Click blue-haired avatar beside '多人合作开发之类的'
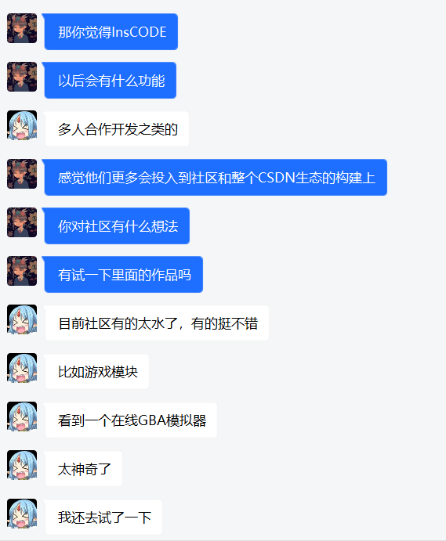Image resolution: width=446 pixels, height=541 pixels. pos(22,125)
